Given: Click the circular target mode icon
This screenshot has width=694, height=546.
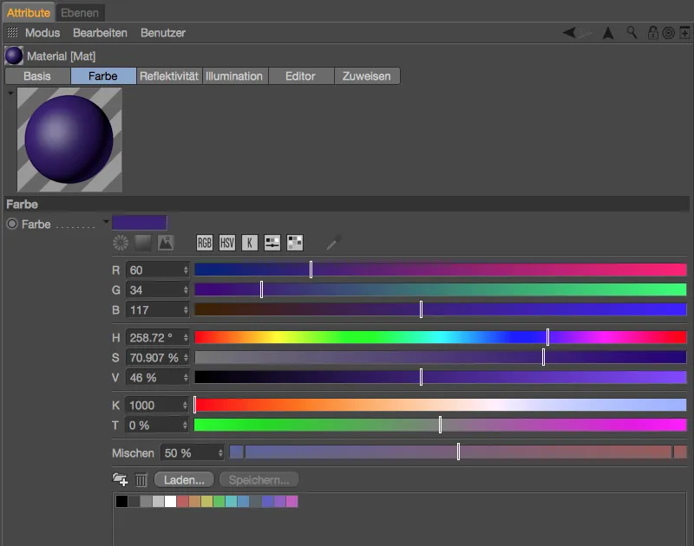Looking at the screenshot, I should point(668,33).
